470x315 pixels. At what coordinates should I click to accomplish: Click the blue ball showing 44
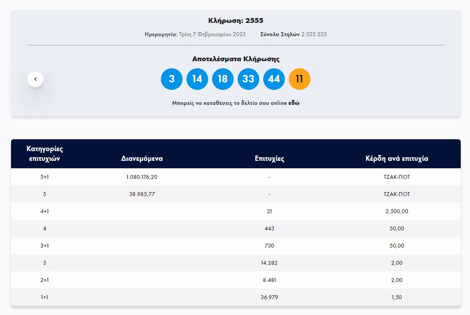[274, 79]
